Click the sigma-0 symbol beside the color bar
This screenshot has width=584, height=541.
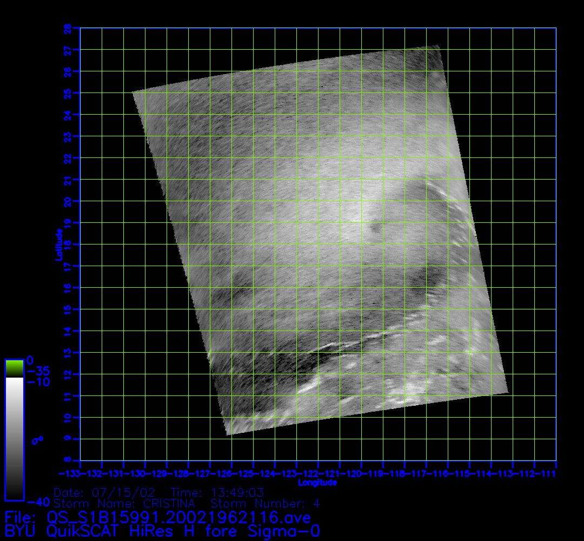coord(37,440)
